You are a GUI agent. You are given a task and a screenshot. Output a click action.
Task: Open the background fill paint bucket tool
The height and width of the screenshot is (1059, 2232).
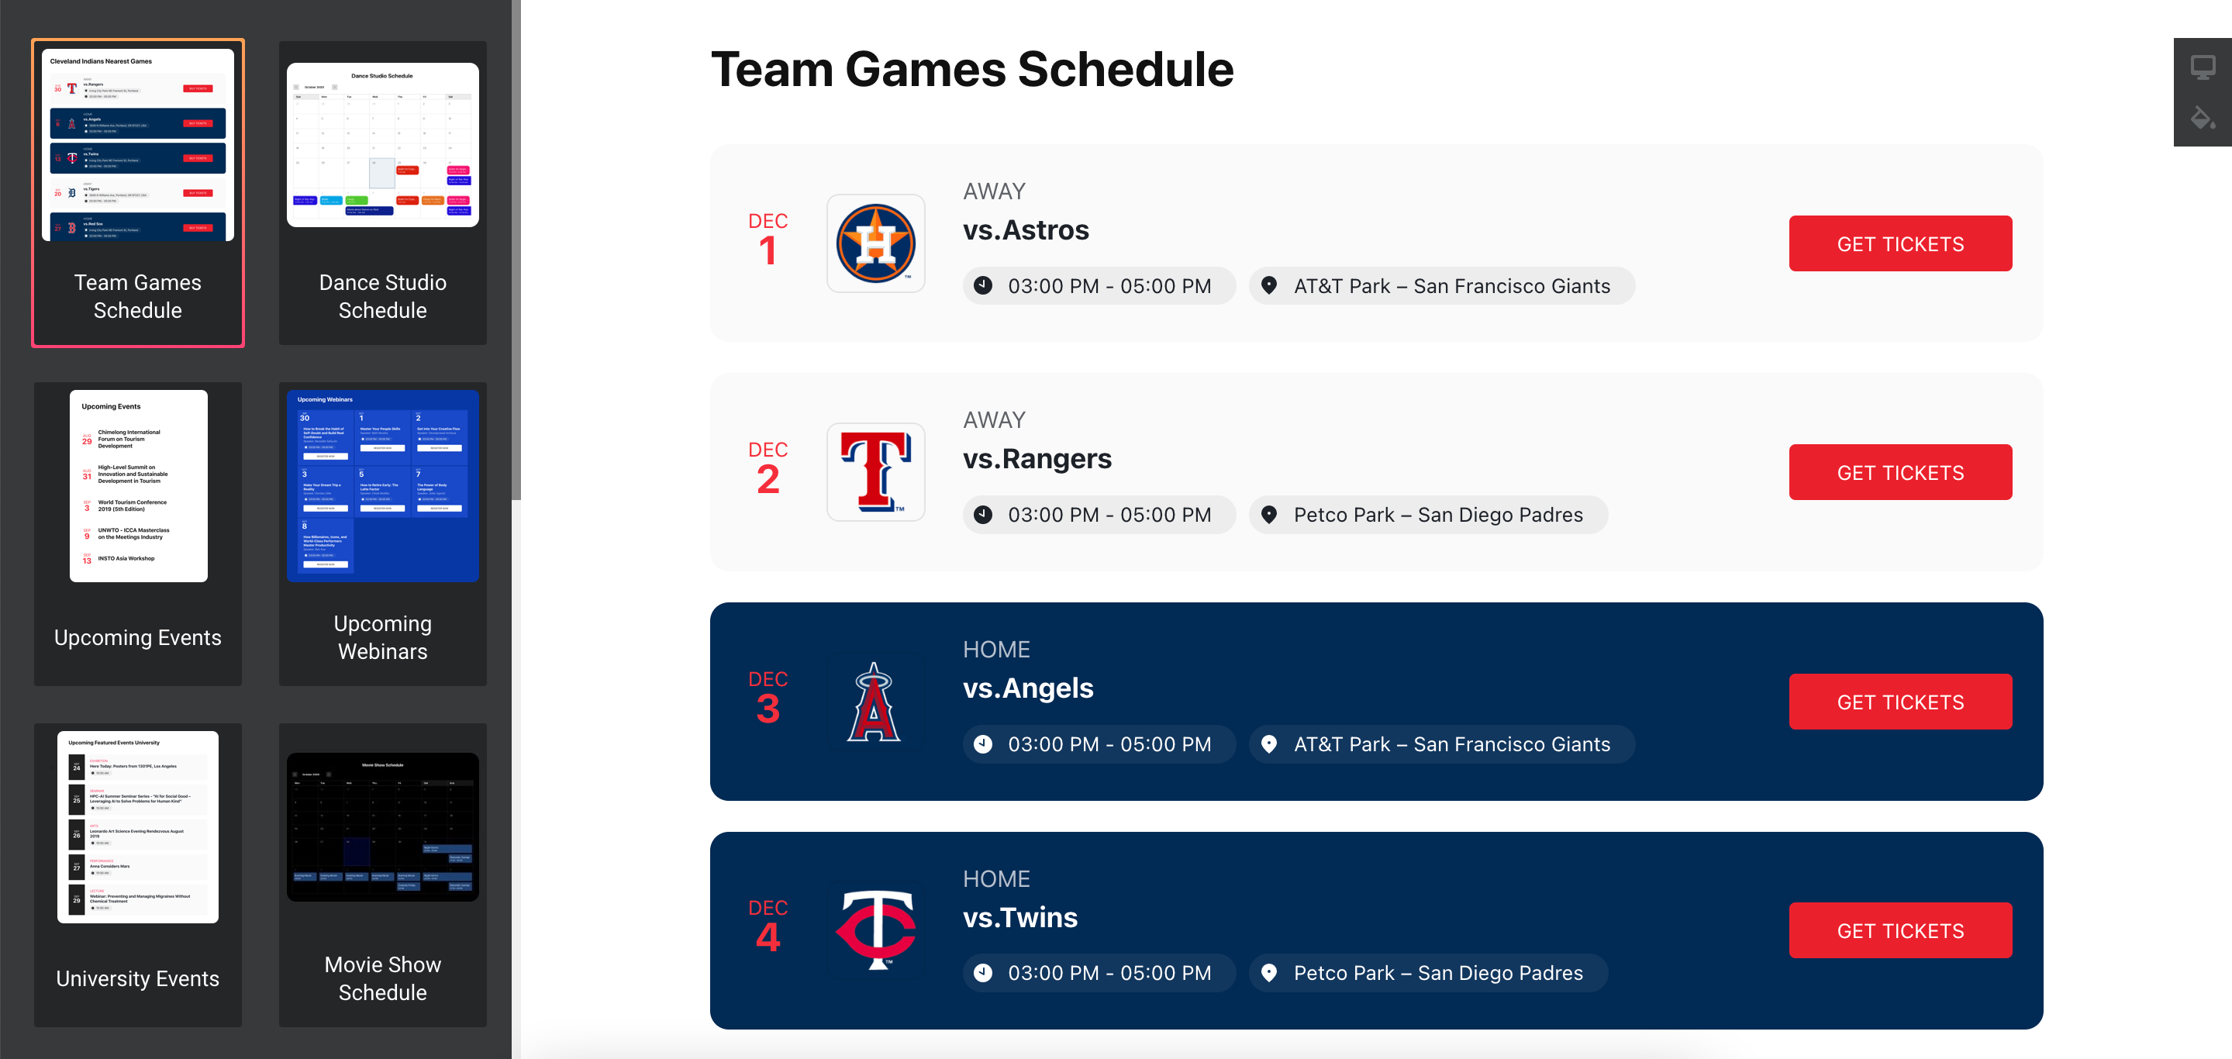click(2202, 117)
